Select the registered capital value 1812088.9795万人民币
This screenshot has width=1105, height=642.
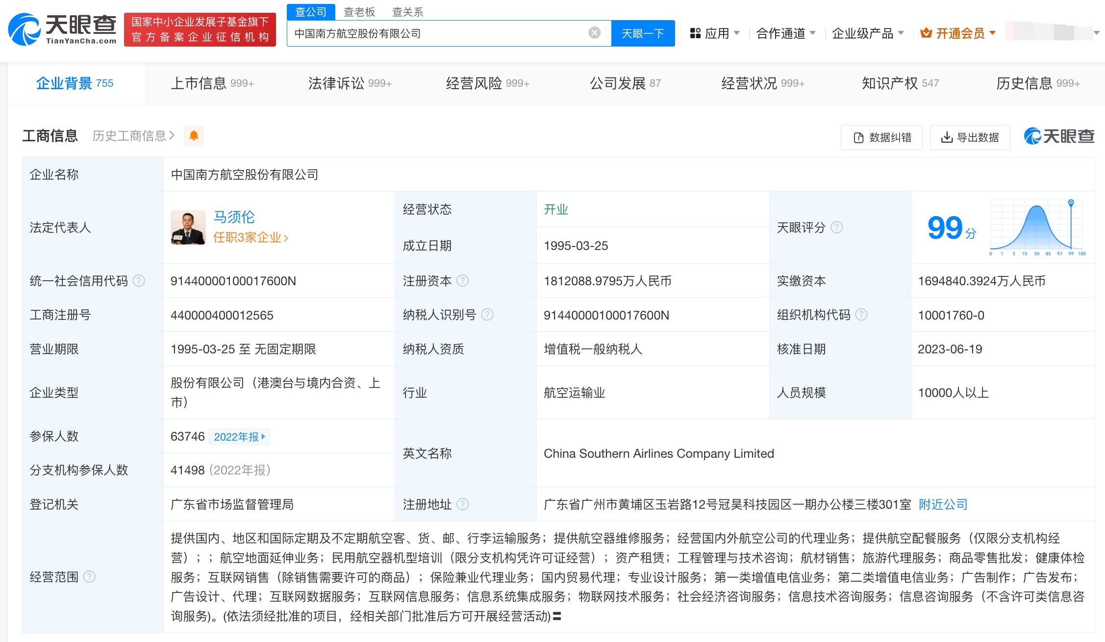pos(607,281)
